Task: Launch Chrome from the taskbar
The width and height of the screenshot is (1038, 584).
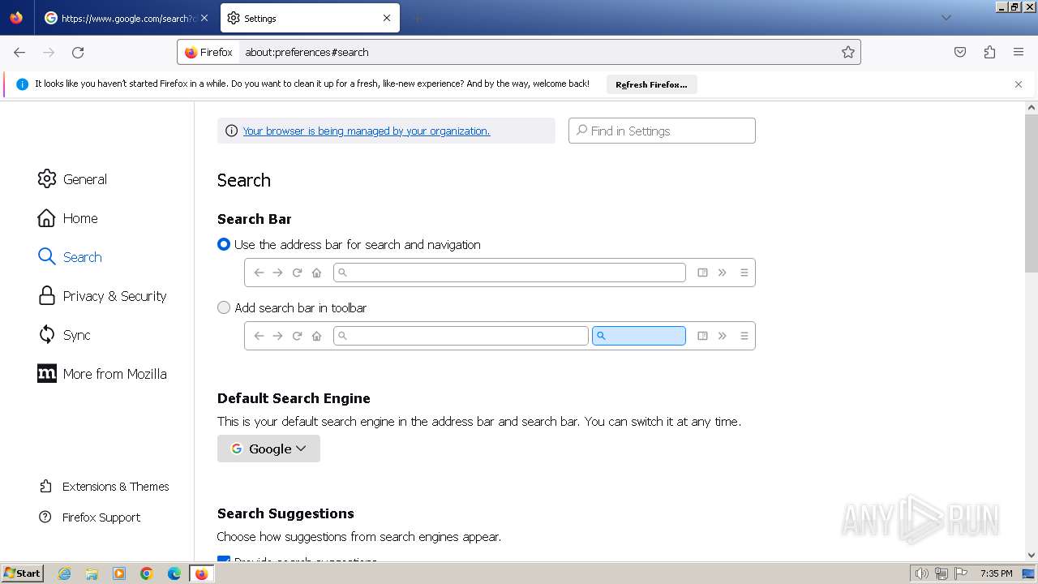Action: [147, 573]
